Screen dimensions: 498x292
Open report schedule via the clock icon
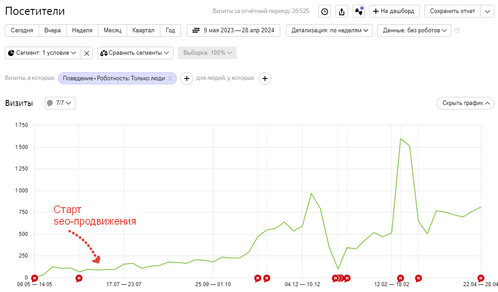324,11
